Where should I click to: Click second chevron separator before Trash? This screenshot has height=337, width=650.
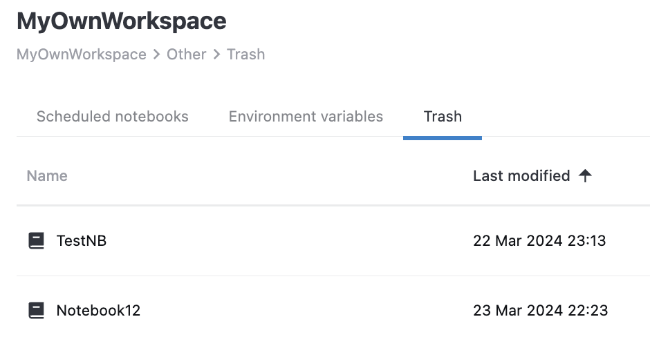click(217, 55)
